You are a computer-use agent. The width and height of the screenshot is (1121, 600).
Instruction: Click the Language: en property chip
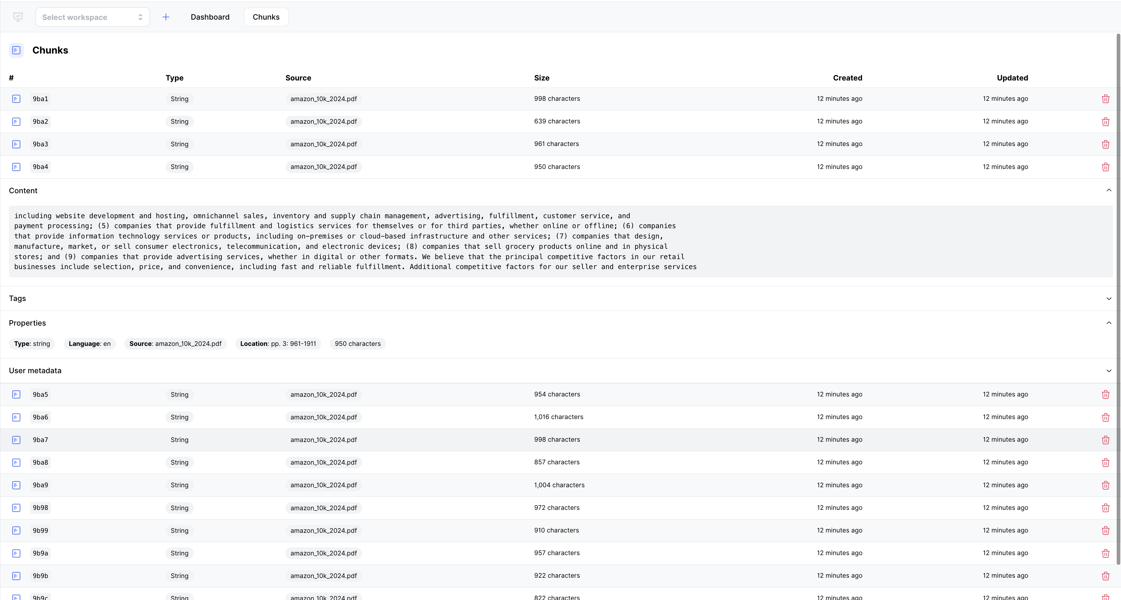coord(90,344)
